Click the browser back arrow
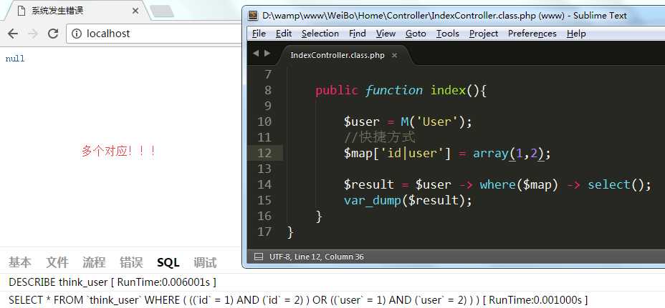This screenshot has height=308, width=665. [x=13, y=34]
